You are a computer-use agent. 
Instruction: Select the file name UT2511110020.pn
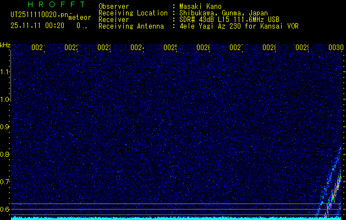pos(40,15)
